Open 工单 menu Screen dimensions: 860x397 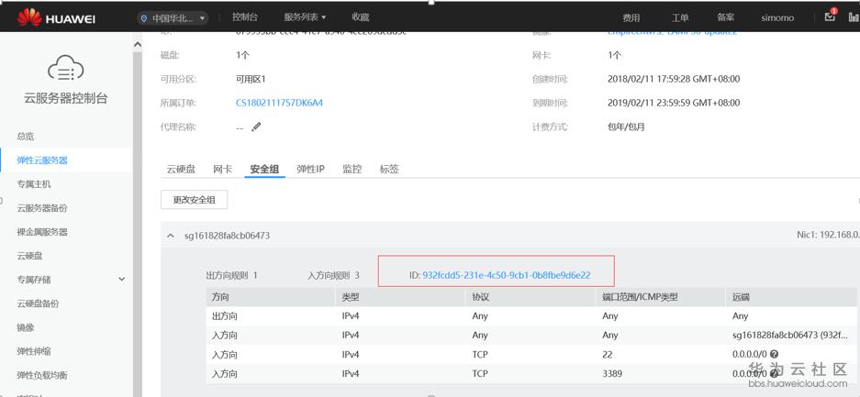(x=680, y=17)
